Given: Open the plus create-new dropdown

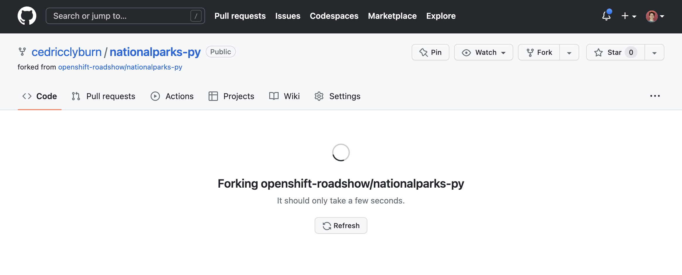Looking at the screenshot, I should pos(629,16).
